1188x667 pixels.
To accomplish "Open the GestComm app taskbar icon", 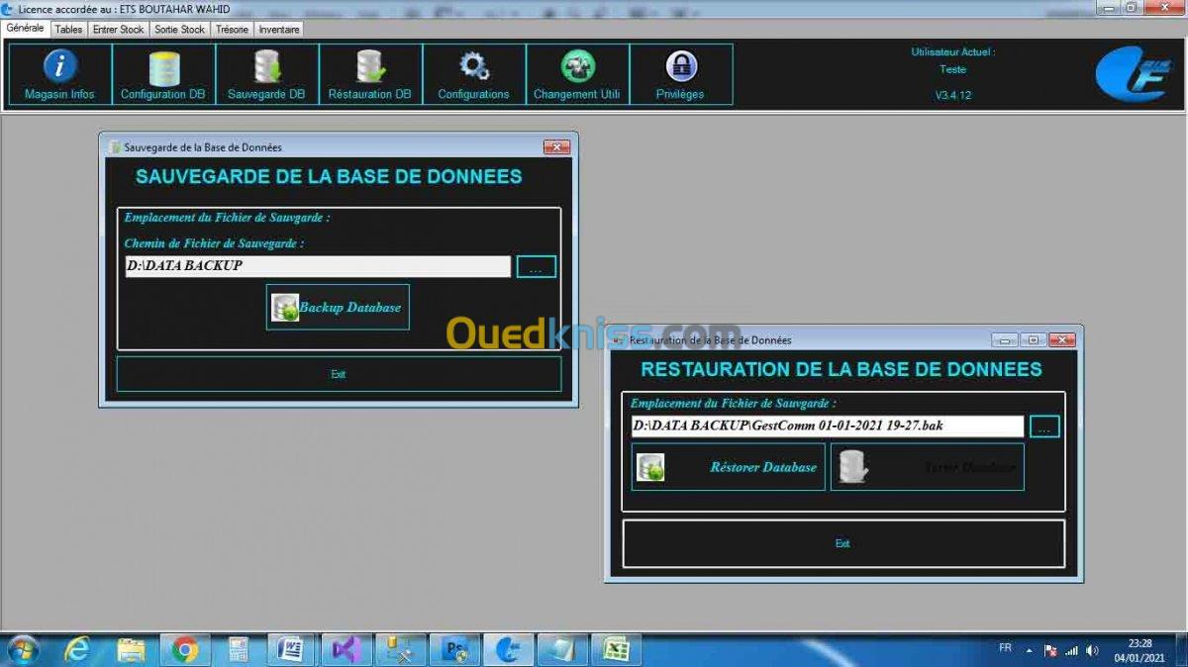I will click(x=508, y=649).
